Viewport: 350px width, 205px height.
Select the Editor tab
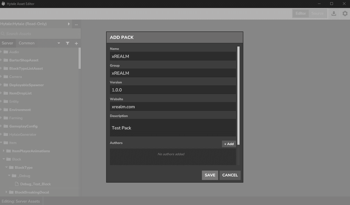(x=300, y=13)
